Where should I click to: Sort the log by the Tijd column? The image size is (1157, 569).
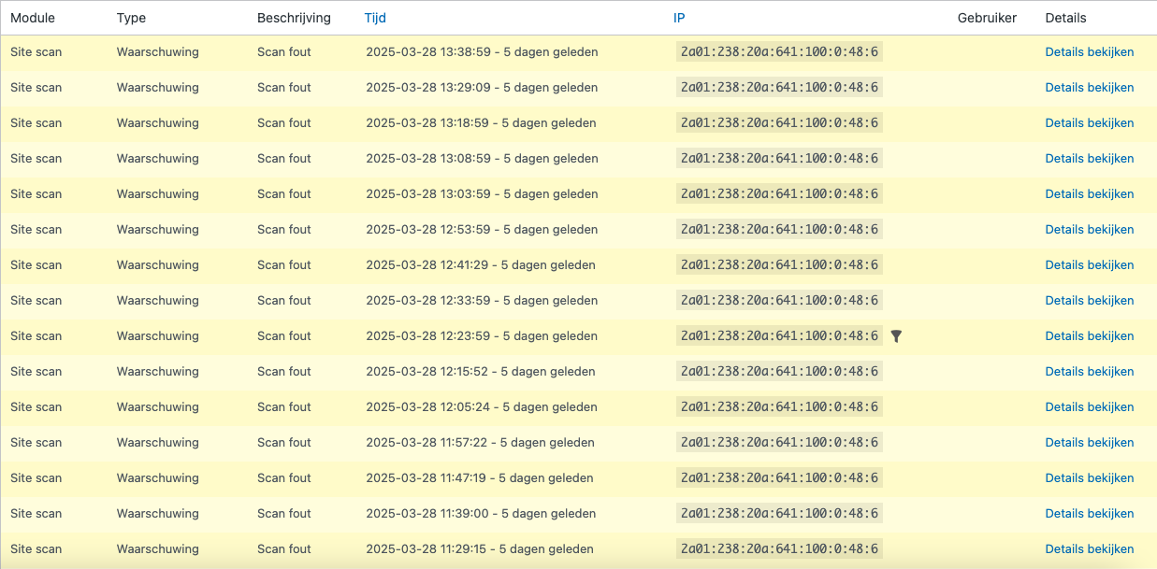click(x=375, y=18)
